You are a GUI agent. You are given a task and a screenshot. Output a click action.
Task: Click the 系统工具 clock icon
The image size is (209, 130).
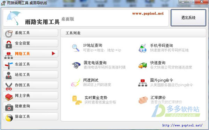pyautogui.click(x=9, y=34)
